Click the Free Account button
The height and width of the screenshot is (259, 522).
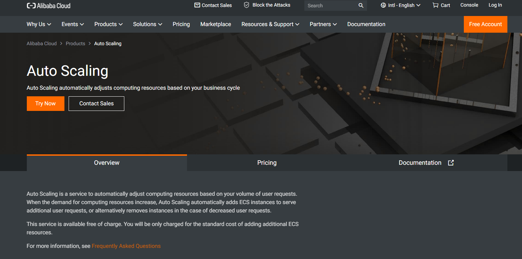click(x=485, y=24)
